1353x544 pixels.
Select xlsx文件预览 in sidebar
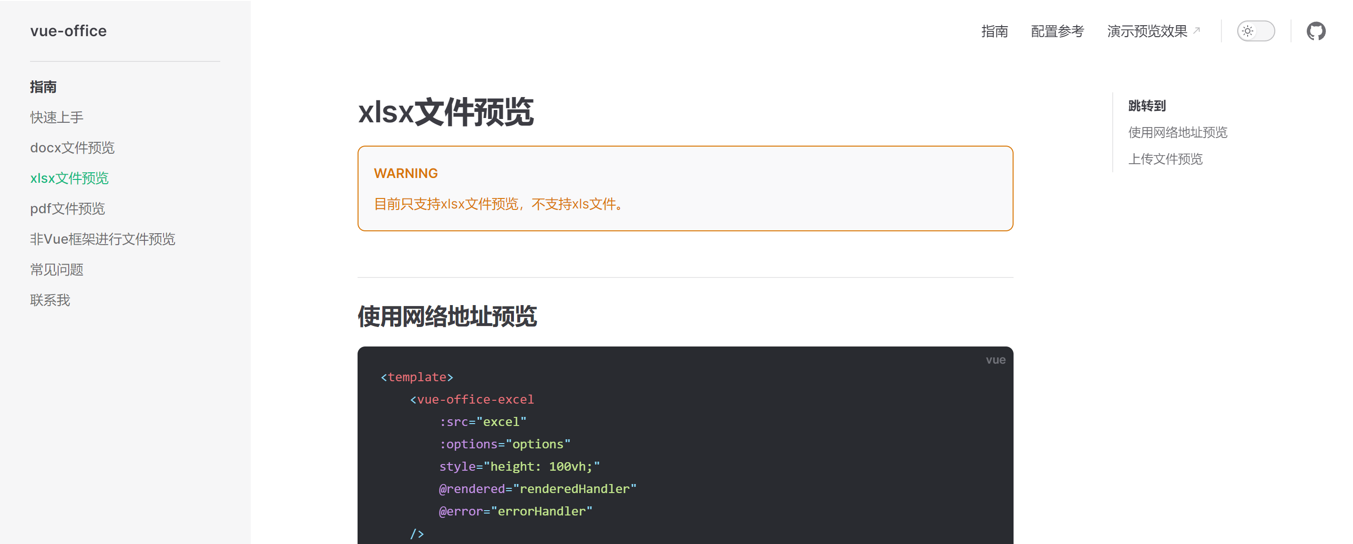pyautogui.click(x=69, y=178)
